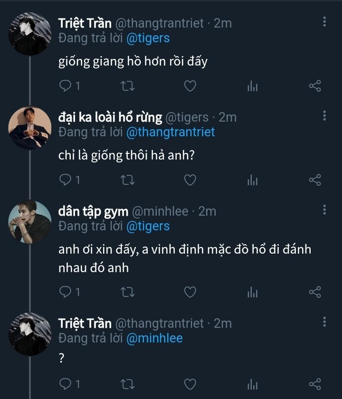
Task: Open dân tập gym's profile picture
Action: pos(30,222)
